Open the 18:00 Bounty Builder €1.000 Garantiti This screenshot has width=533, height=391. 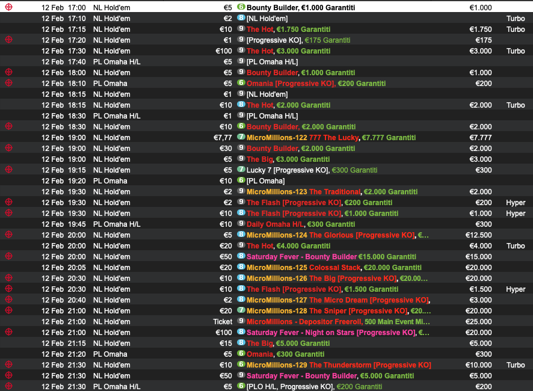tap(301, 73)
